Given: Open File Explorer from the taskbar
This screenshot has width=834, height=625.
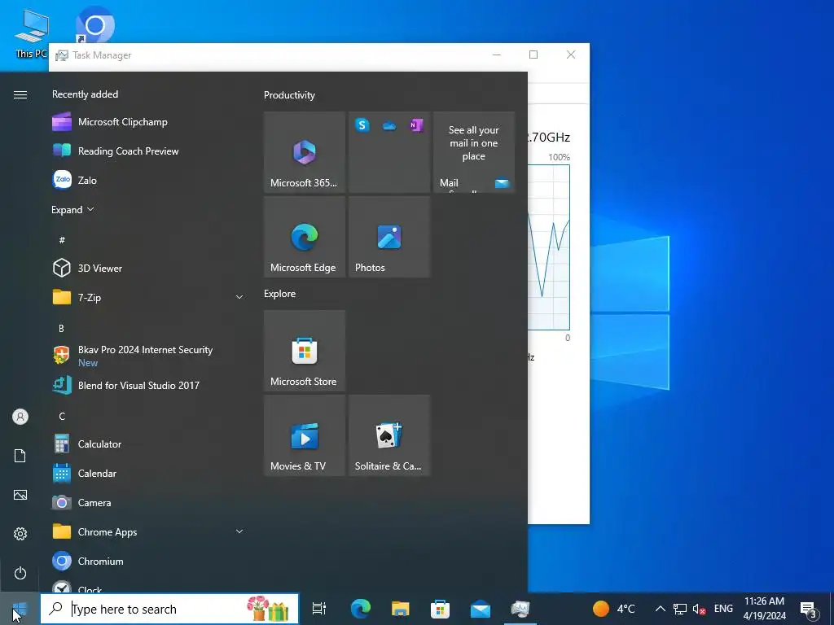Looking at the screenshot, I should (400, 609).
